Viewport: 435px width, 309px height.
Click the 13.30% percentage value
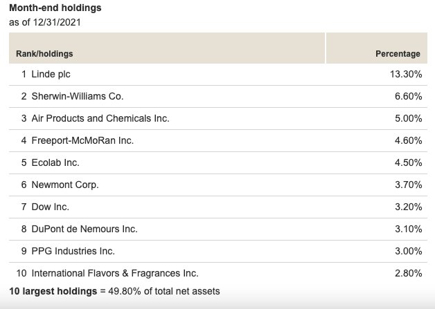click(x=406, y=74)
